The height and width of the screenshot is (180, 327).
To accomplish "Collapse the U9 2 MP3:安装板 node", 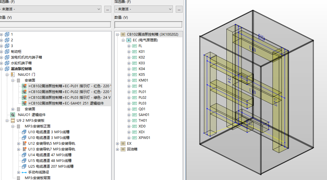I will pyautogui.click(x=7, y=120).
